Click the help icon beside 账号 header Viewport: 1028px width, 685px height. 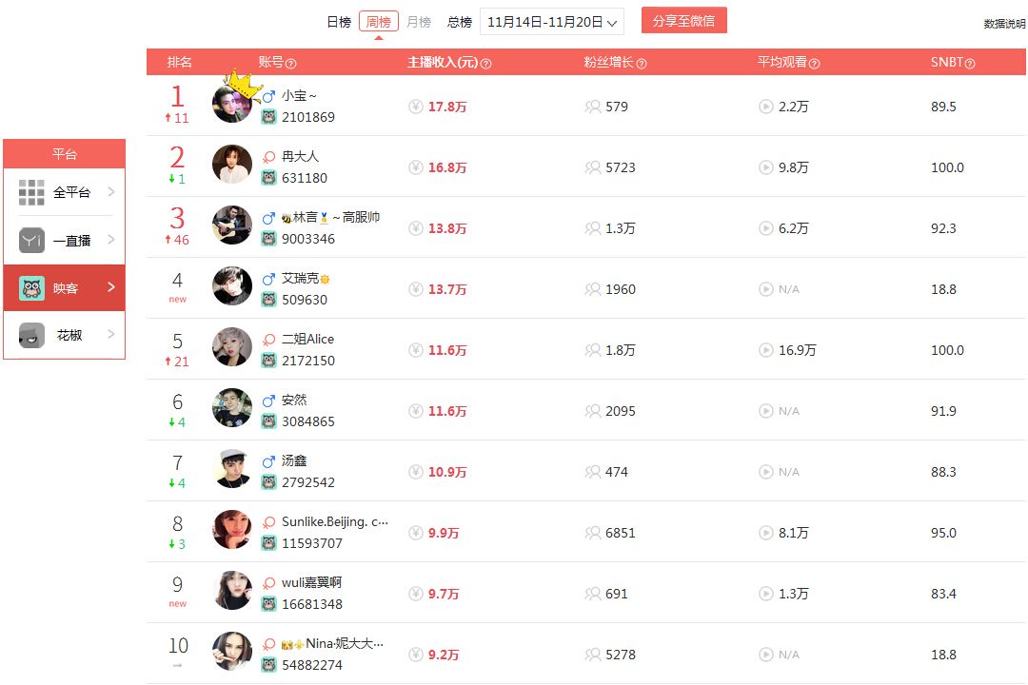[291, 64]
